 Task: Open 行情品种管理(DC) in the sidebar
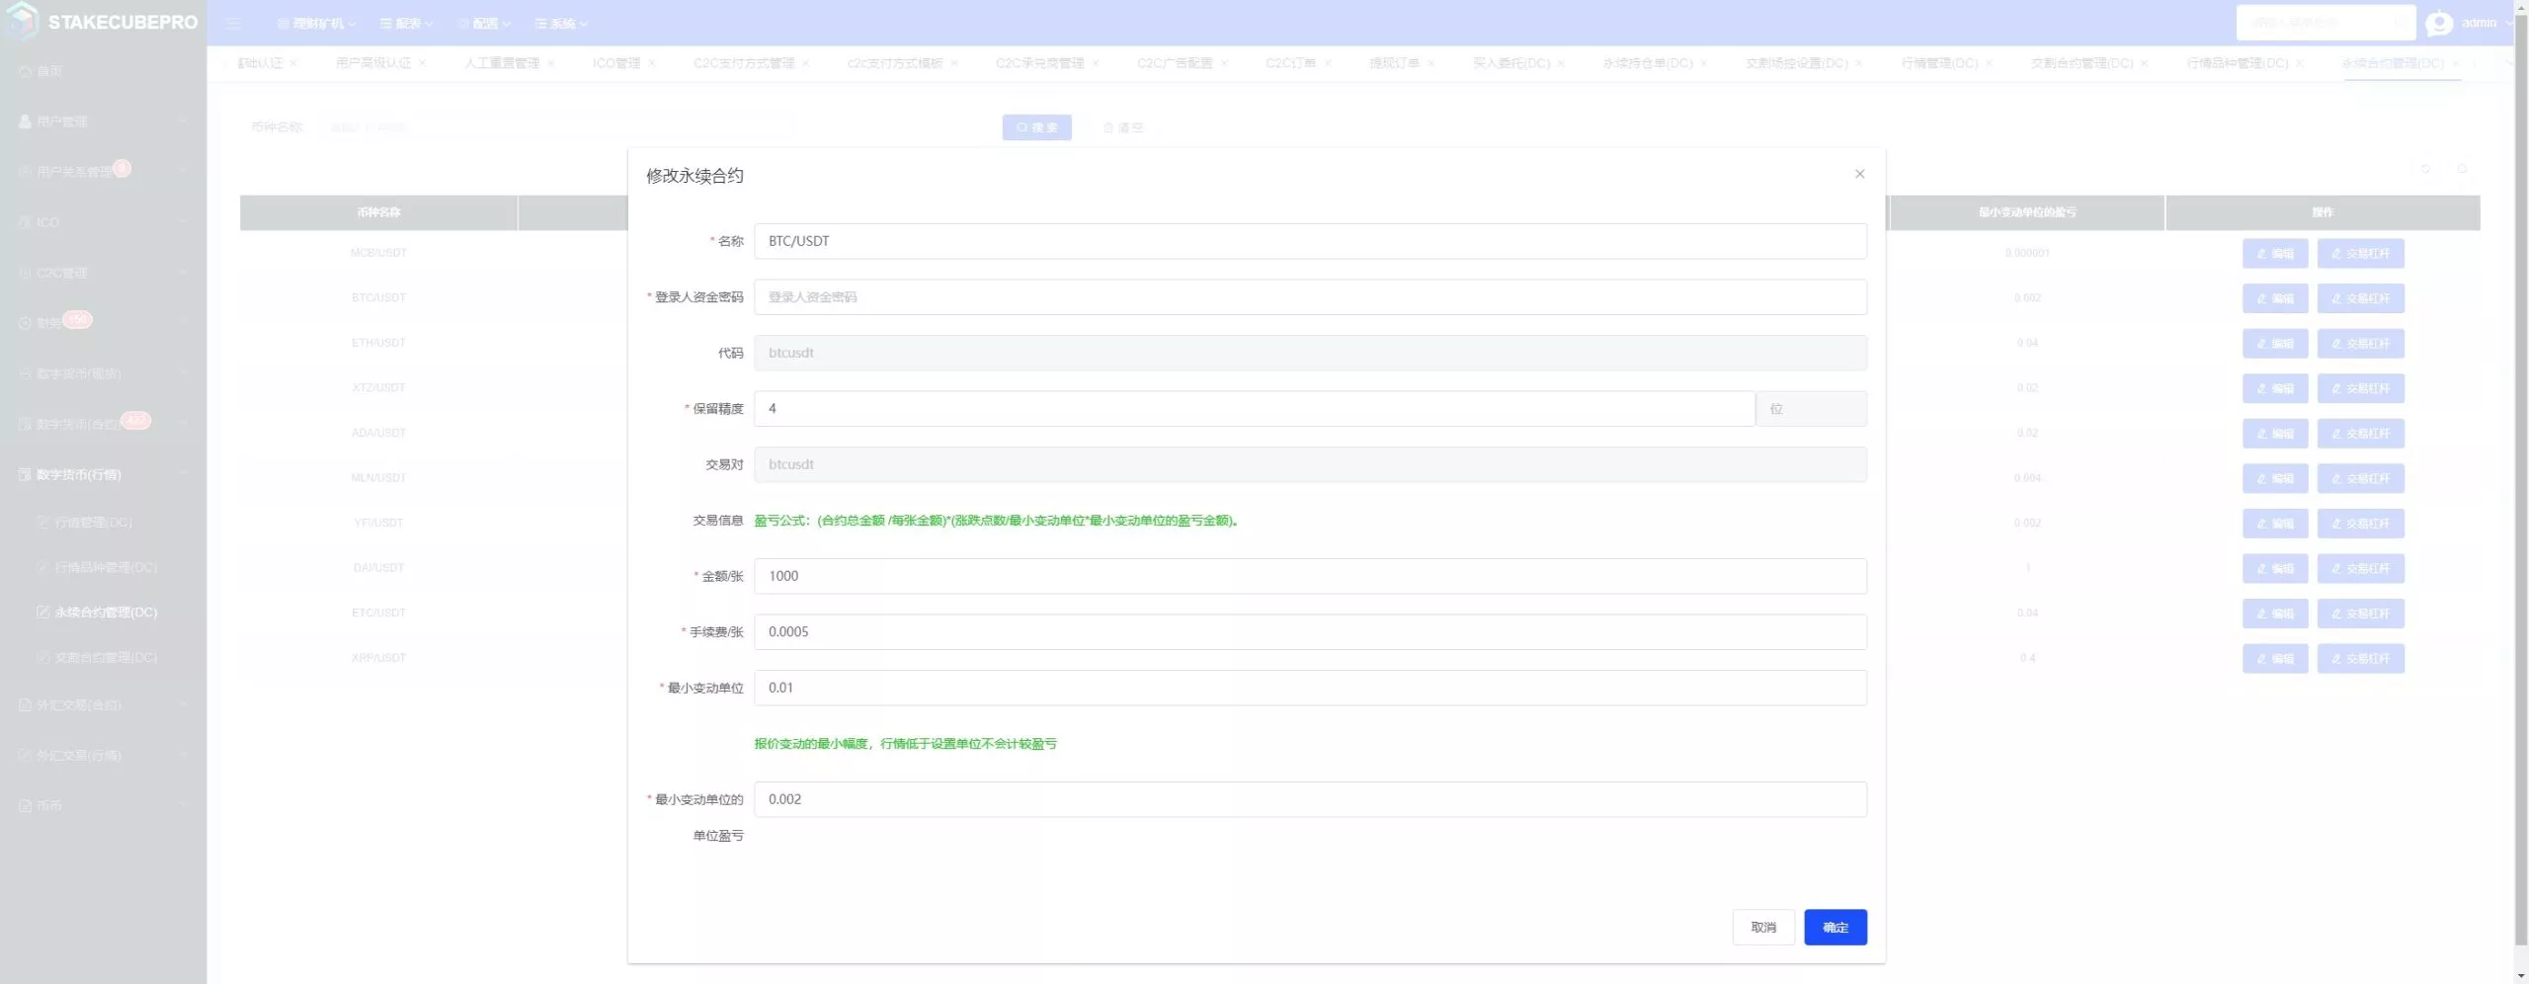click(x=105, y=567)
